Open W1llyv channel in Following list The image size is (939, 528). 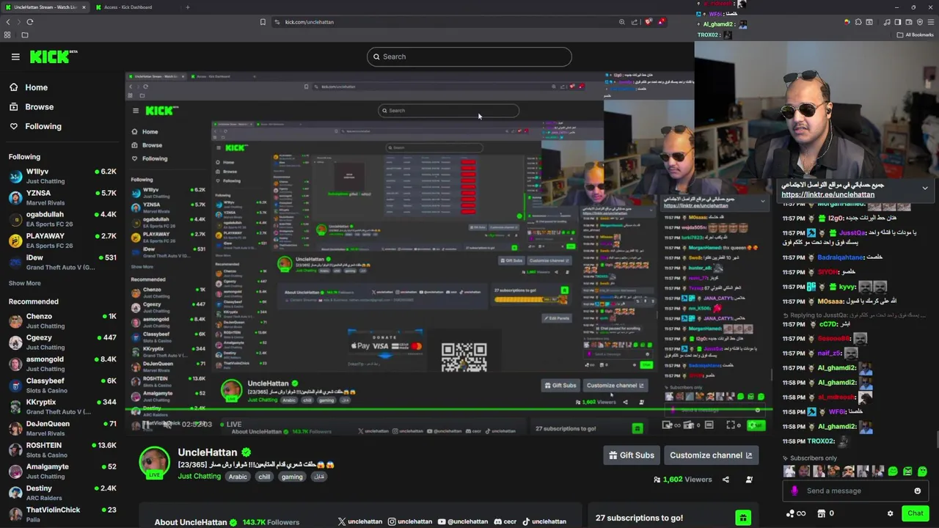tap(62, 176)
